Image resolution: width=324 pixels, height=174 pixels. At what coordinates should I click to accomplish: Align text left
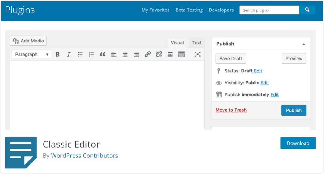click(114, 54)
